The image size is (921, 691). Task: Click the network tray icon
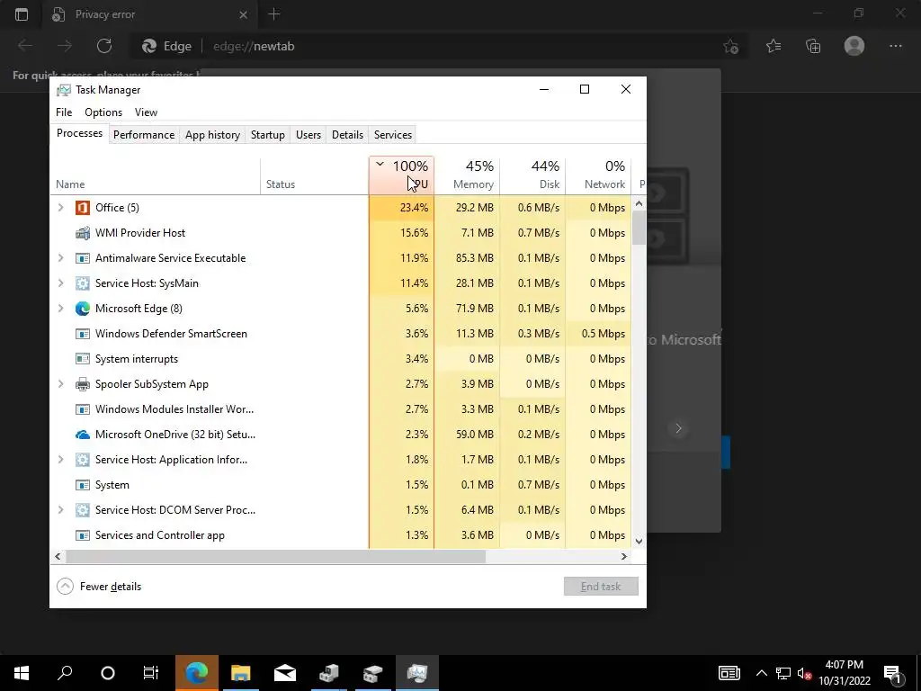coord(783,673)
